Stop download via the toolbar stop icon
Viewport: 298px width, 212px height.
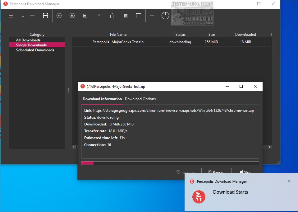(85, 16)
